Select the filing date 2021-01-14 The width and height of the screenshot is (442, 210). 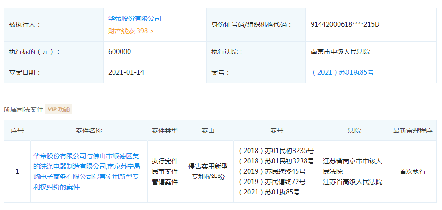[x=126, y=72]
